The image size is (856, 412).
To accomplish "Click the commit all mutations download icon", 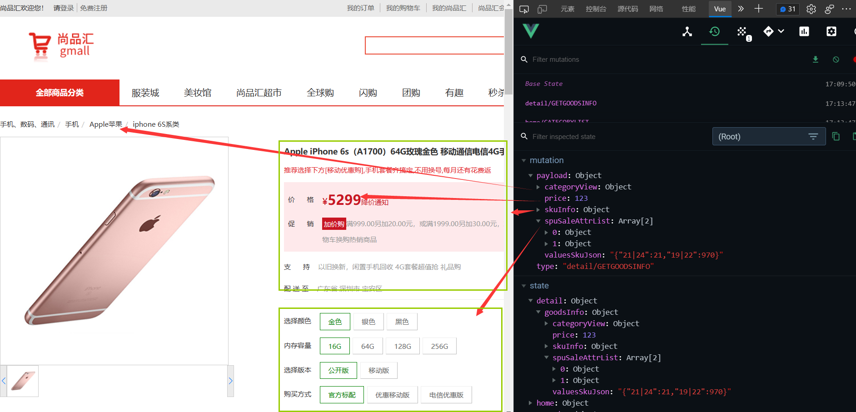I will pos(816,60).
